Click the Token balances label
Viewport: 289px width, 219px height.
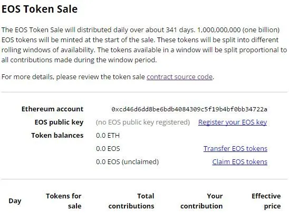coord(57,136)
